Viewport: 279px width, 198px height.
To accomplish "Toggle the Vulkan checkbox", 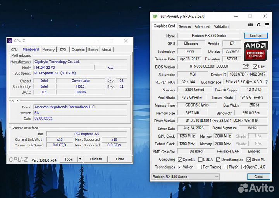I will click(180, 167).
